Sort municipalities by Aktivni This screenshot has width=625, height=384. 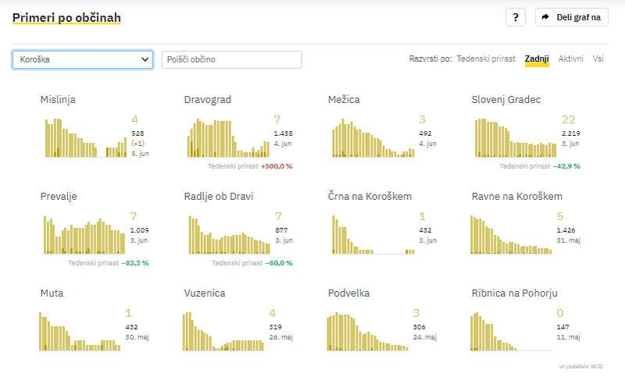point(570,59)
